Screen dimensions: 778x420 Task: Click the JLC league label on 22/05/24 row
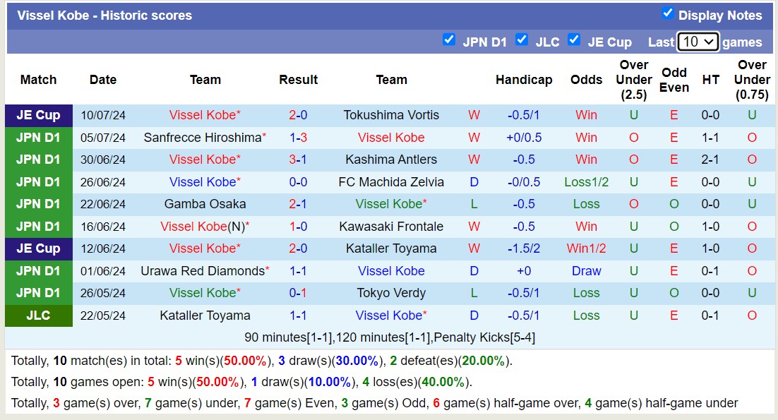click(38, 316)
